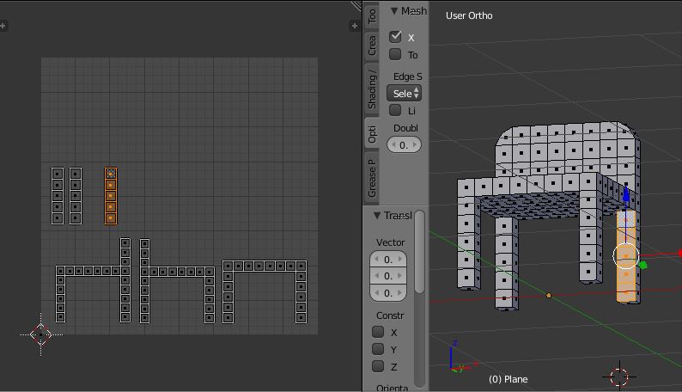This screenshot has height=392, width=682.
Task: Click the Vector label
Action: click(390, 242)
